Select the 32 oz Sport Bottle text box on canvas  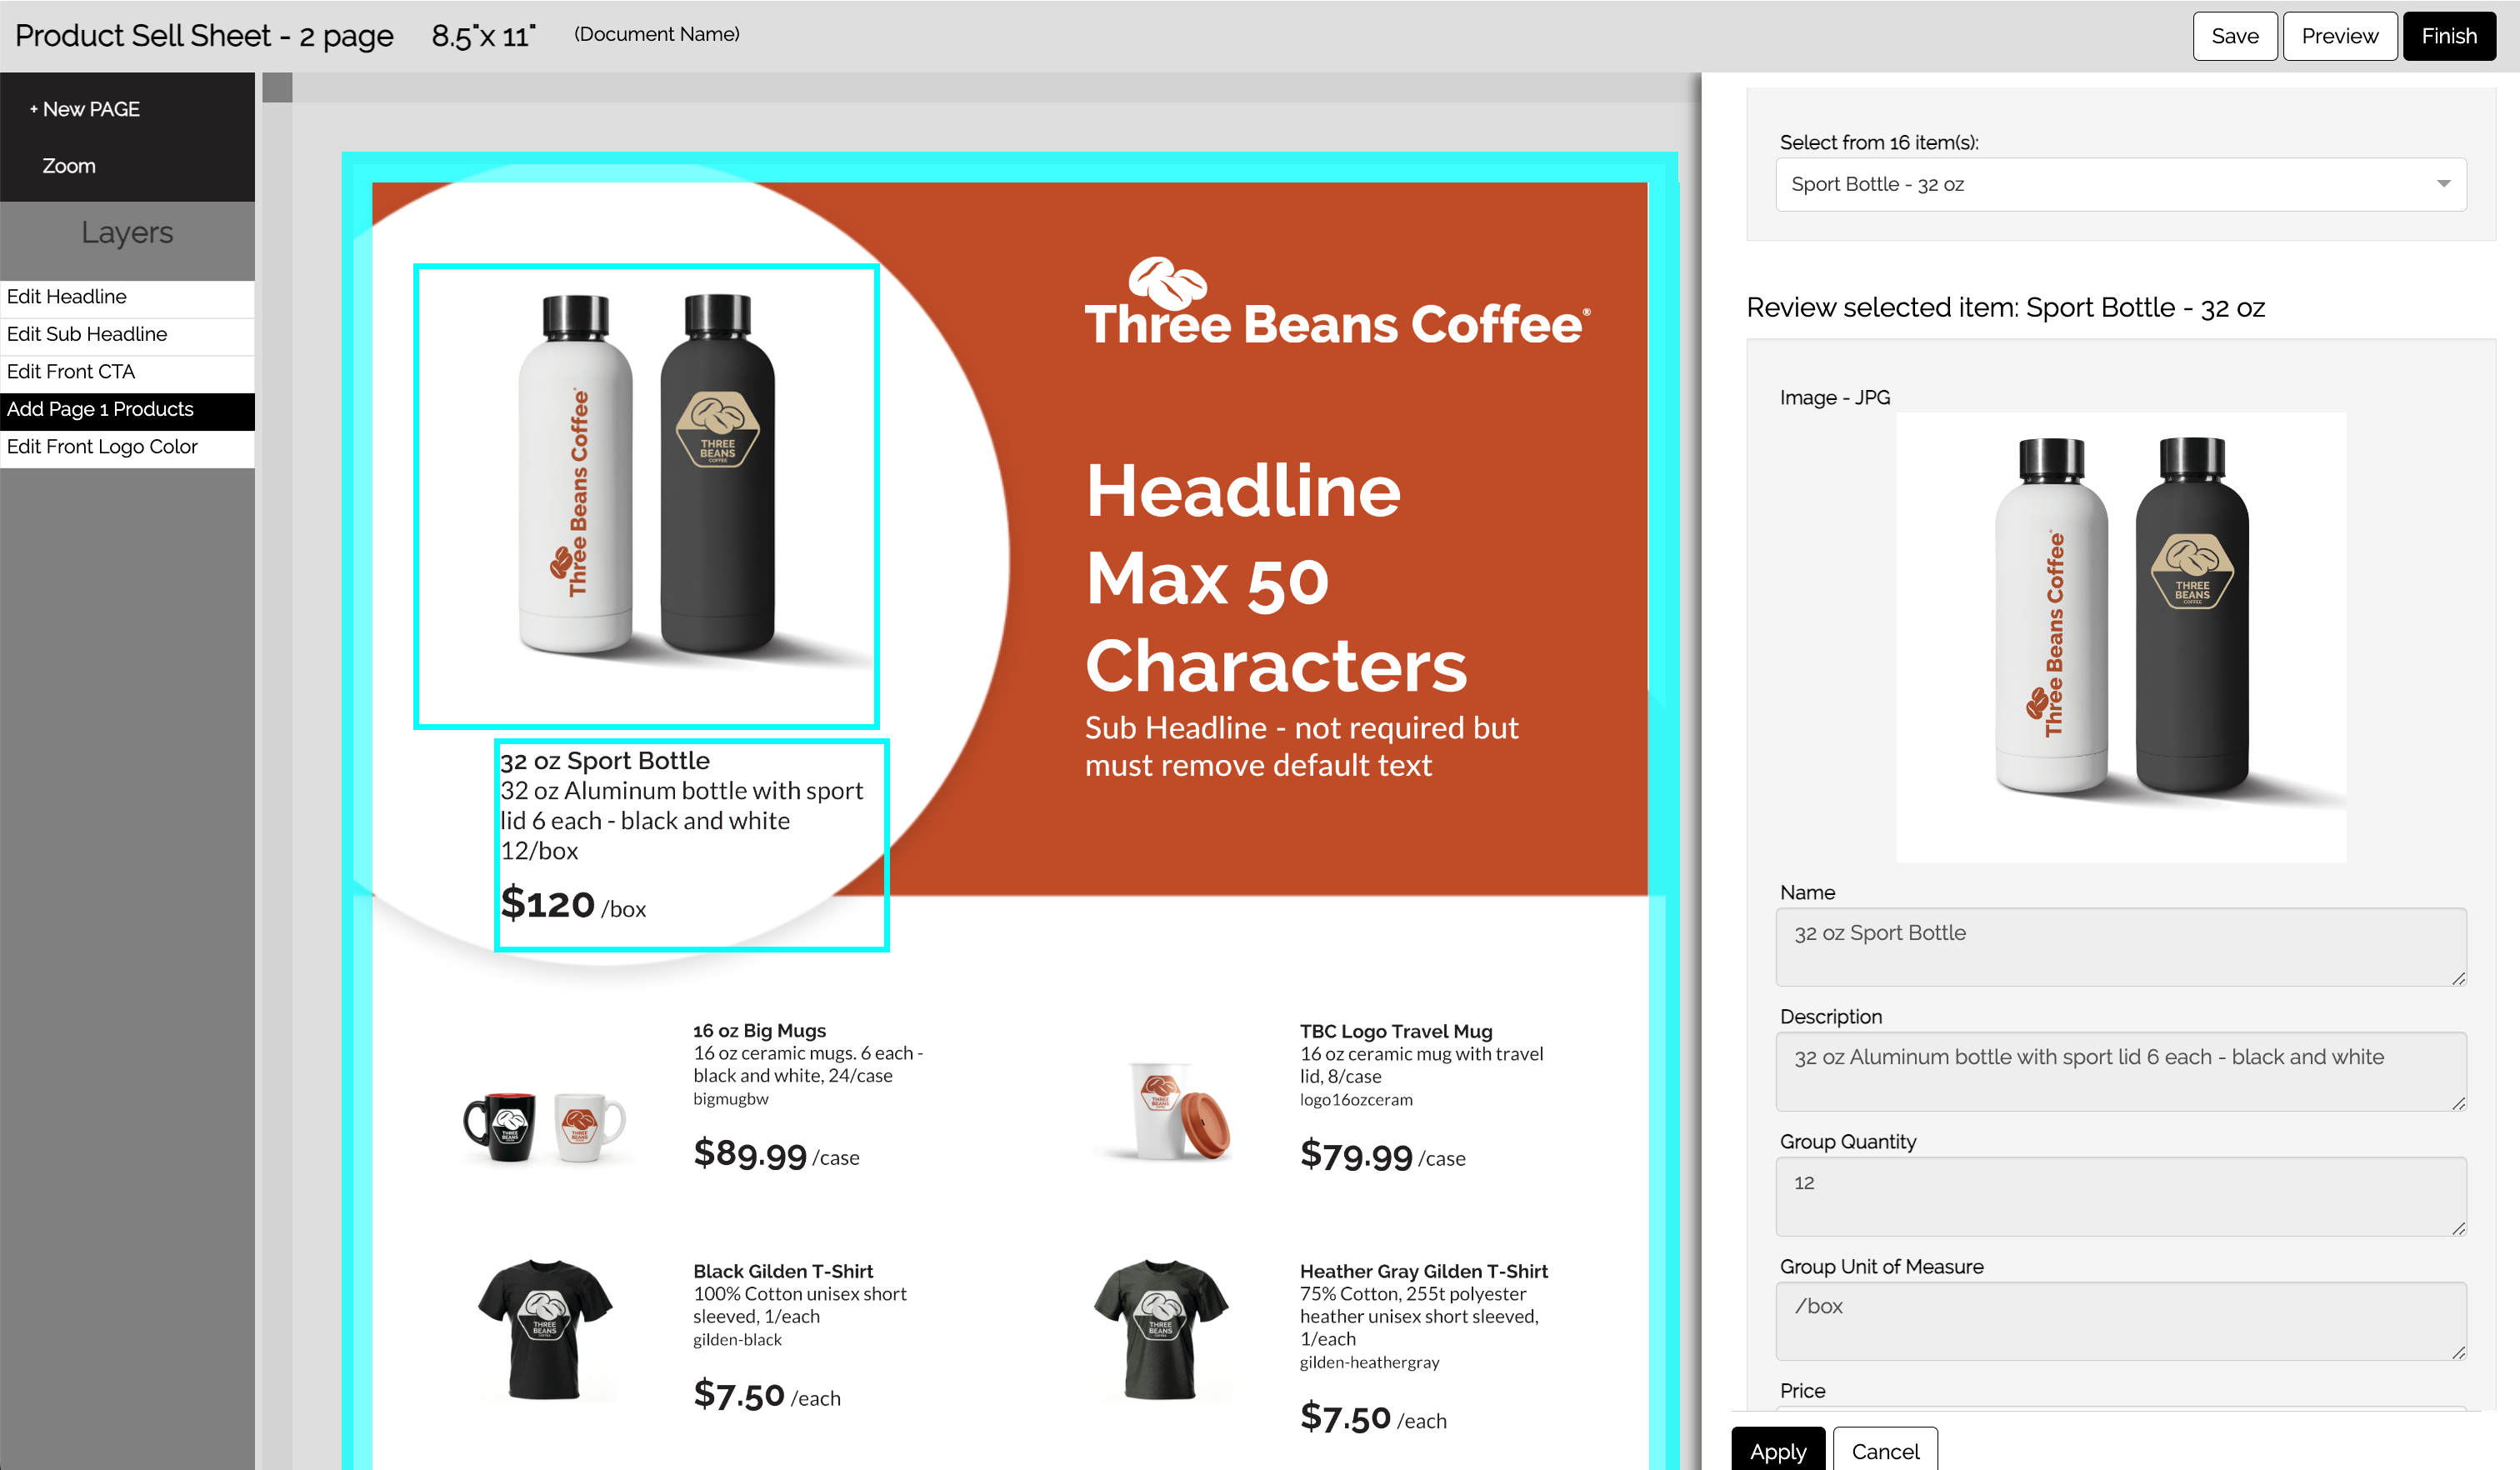coord(691,845)
